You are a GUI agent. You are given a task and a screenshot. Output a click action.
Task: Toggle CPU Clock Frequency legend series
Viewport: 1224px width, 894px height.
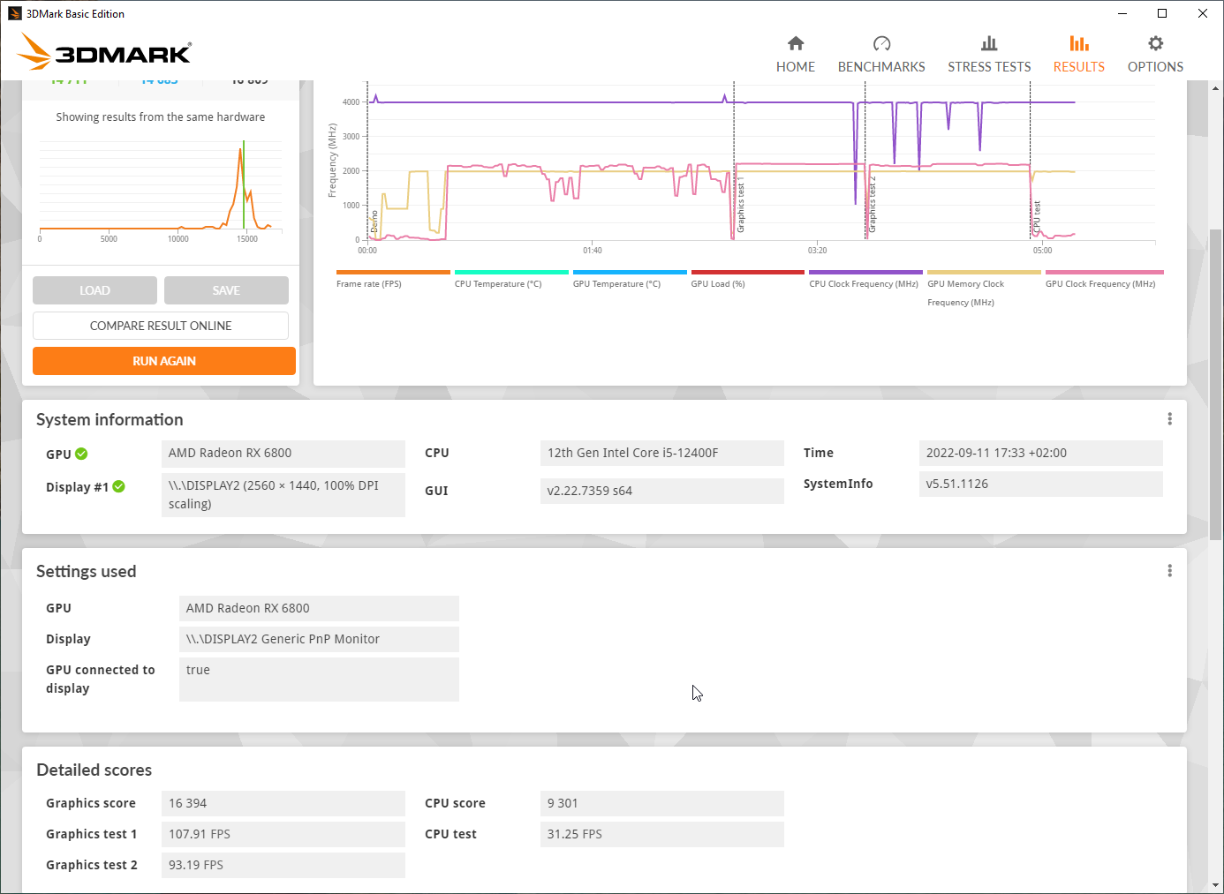click(865, 278)
